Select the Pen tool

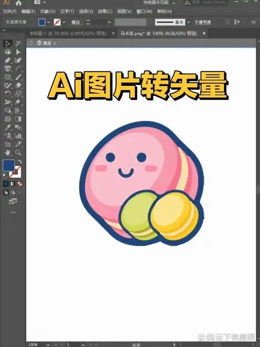point(8,60)
